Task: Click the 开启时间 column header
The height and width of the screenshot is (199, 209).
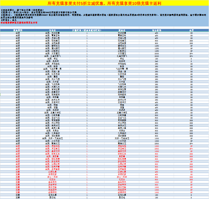Action: coord(87,30)
